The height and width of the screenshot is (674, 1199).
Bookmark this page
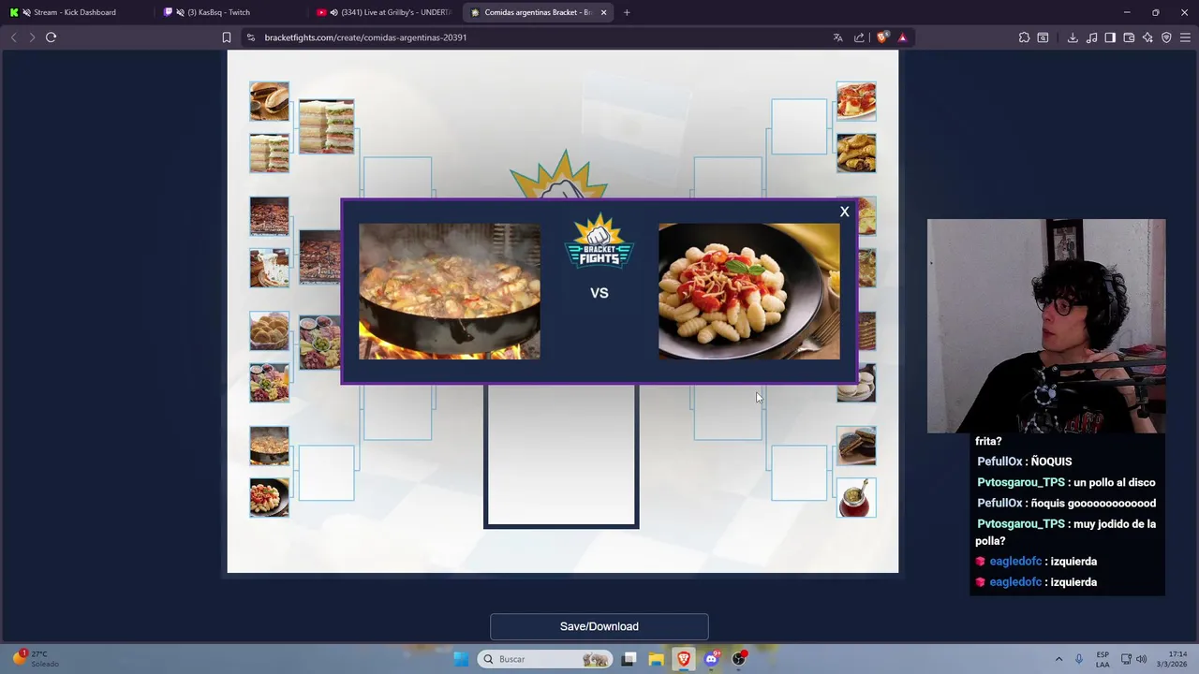pos(227,37)
